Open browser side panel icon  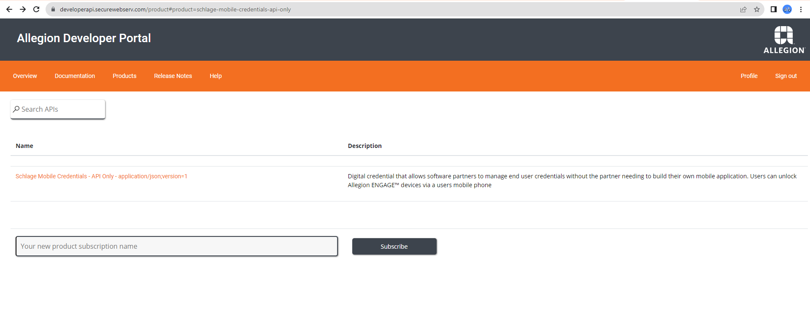(x=774, y=9)
